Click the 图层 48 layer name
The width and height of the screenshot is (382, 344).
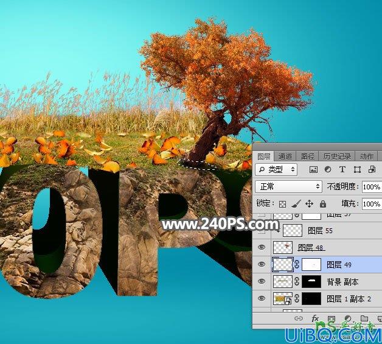tap(311, 248)
